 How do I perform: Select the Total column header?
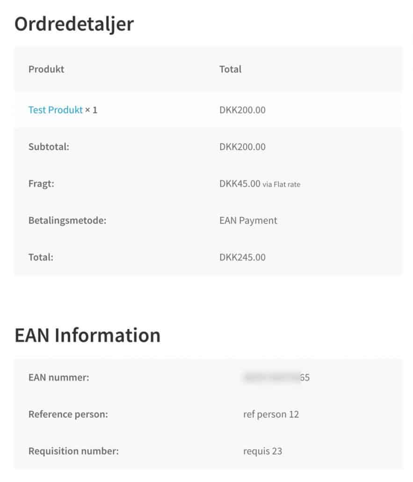(x=230, y=69)
